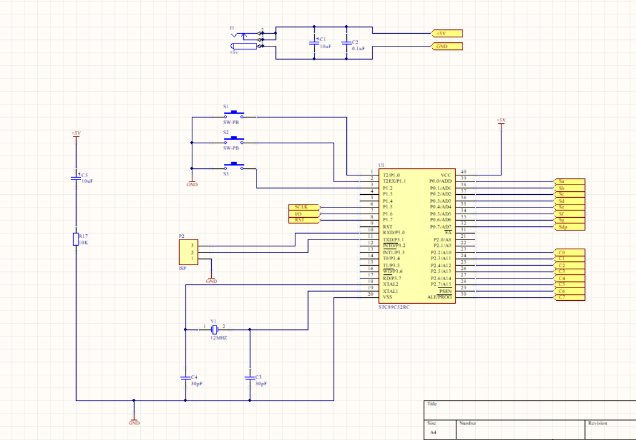Click the ALE/PROG pin name
The image size is (636, 440).
click(439, 297)
